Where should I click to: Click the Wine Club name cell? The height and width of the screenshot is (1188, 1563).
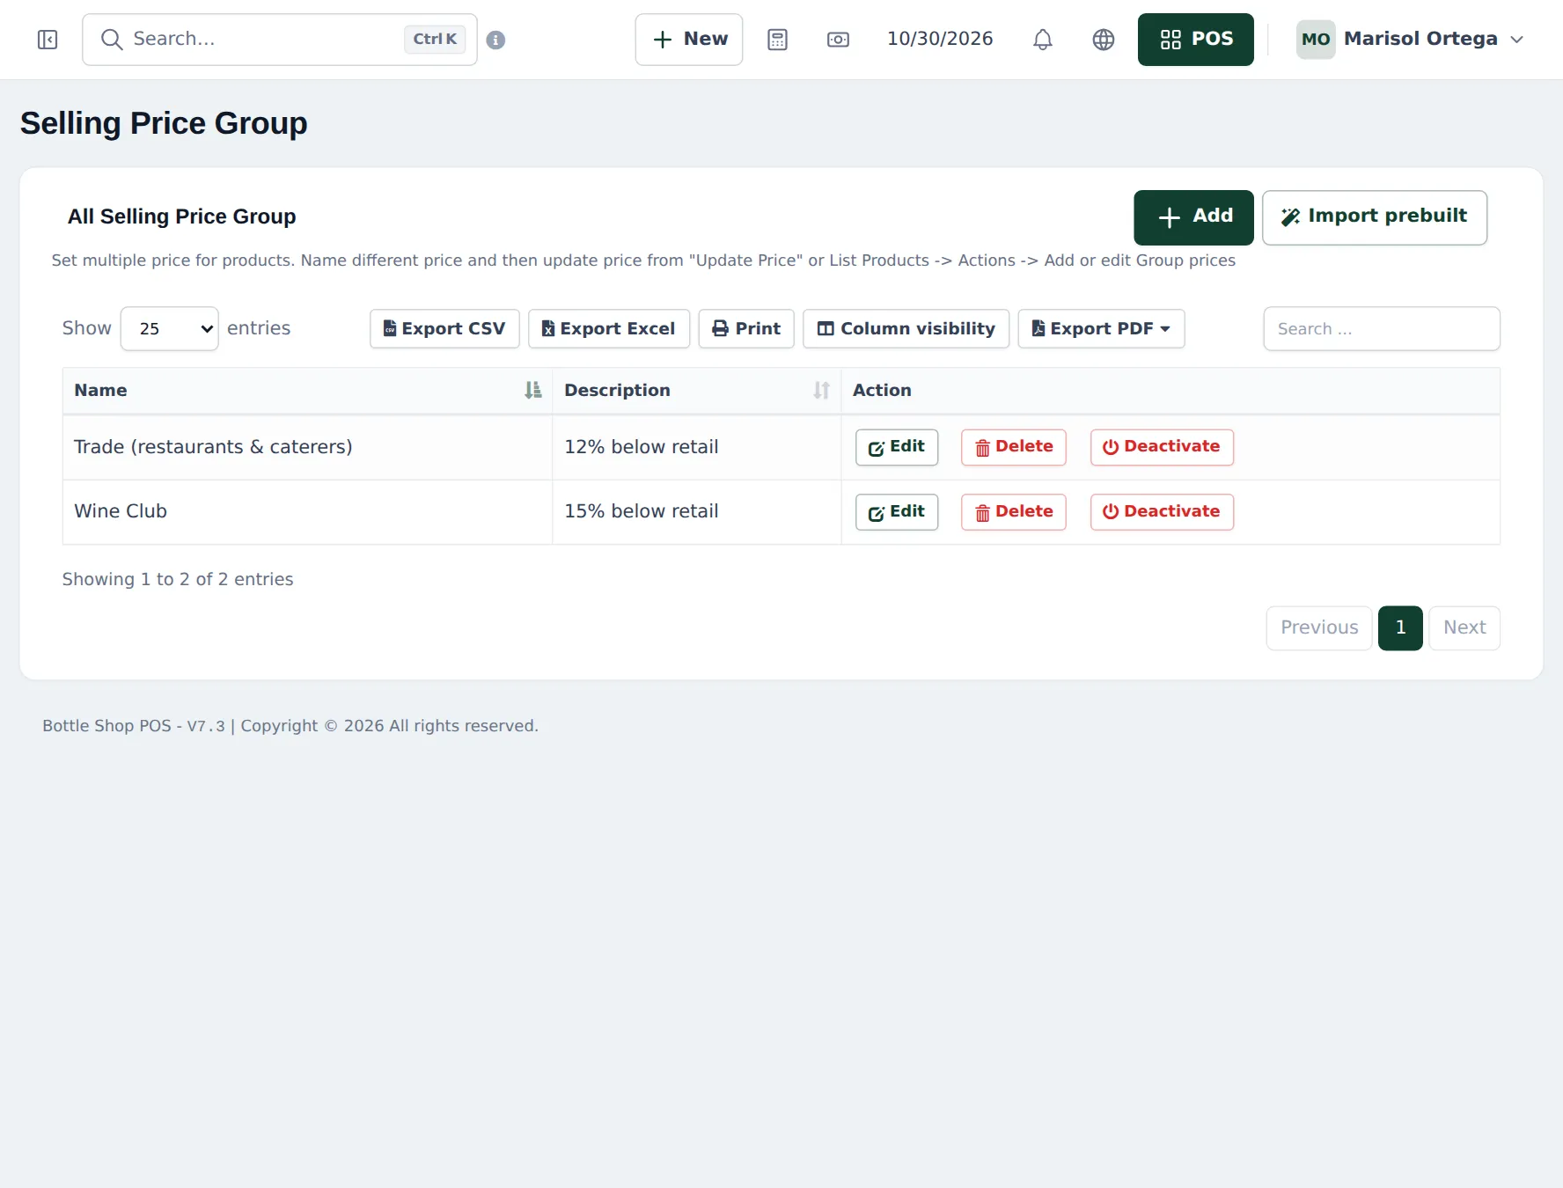point(307,512)
